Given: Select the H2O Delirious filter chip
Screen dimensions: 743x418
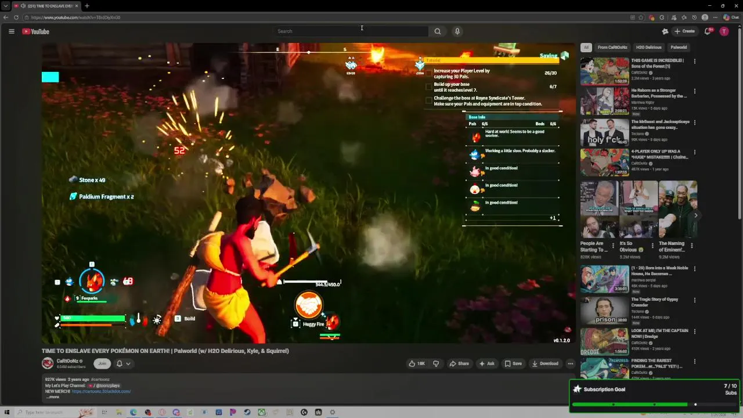Looking at the screenshot, I should coord(648,47).
